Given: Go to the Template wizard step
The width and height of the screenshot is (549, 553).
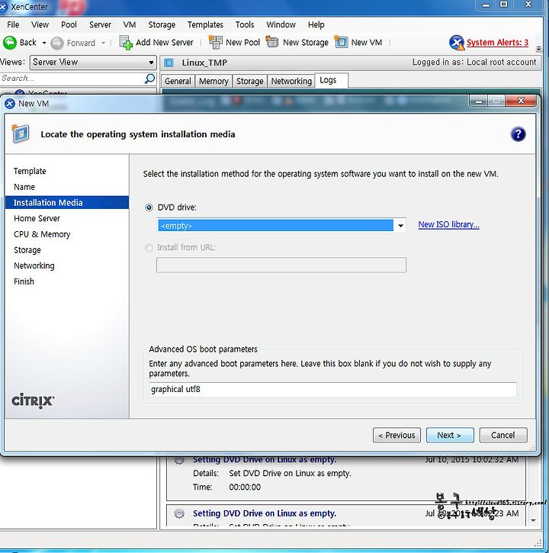Looking at the screenshot, I should (30, 171).
